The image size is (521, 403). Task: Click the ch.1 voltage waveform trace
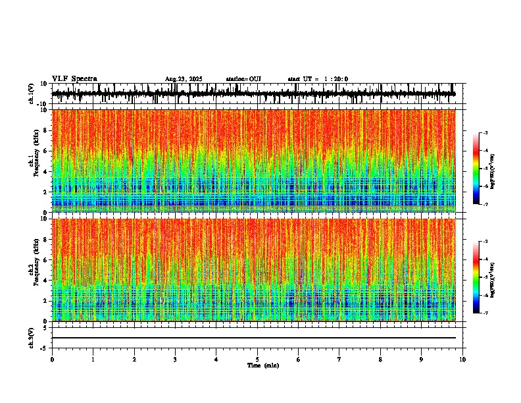pos(253,94)
